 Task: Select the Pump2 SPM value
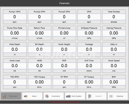(40, 17)
